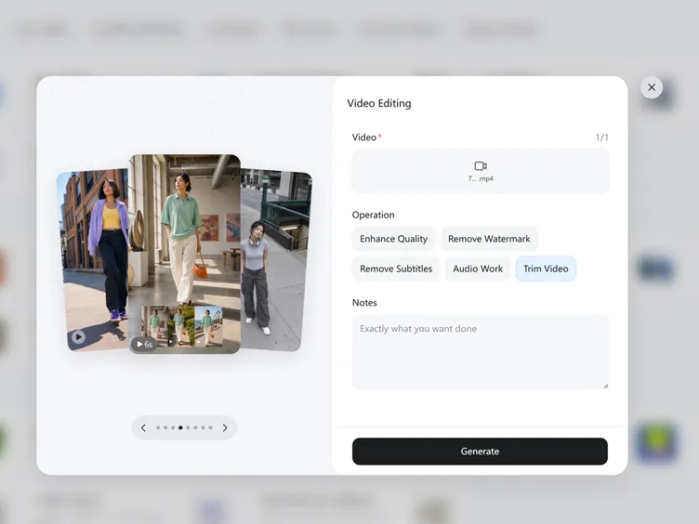The image size is (699, 524).
Task: Click the Notes label
Action: tap(364, 303)
